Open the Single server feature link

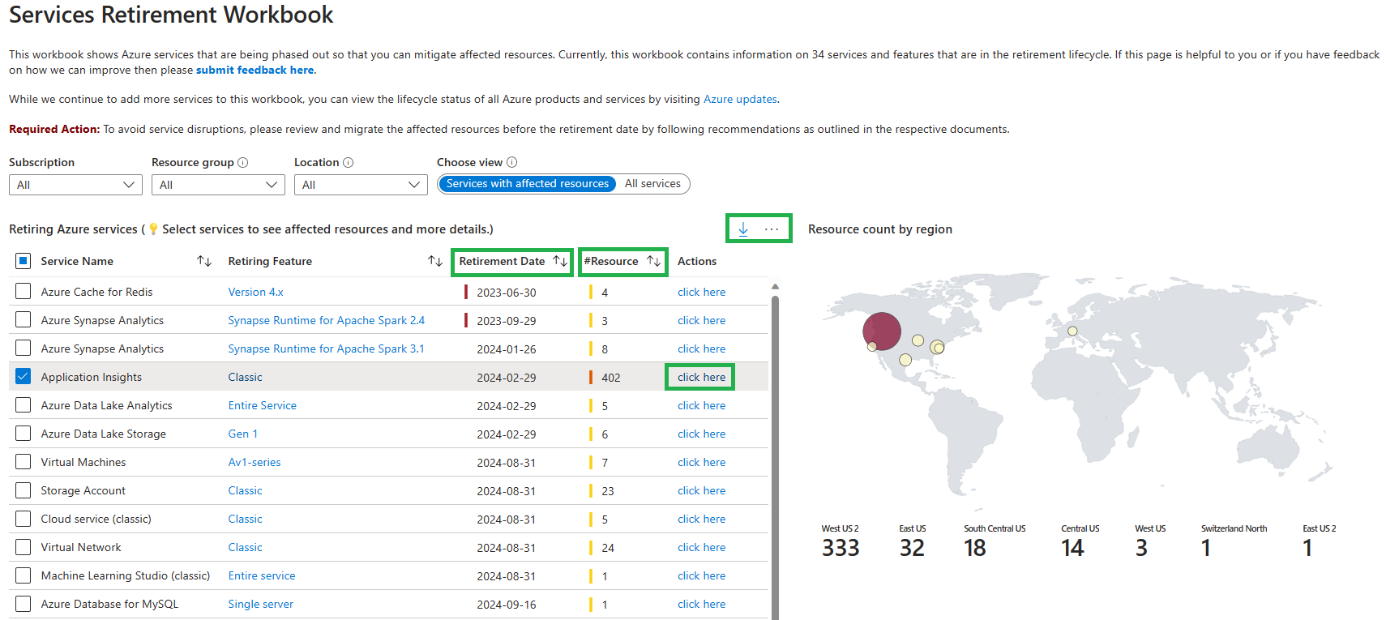[261, 604]
